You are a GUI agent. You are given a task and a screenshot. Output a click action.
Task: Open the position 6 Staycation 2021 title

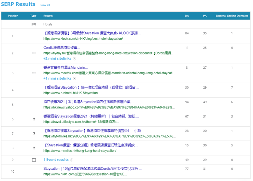91,116
